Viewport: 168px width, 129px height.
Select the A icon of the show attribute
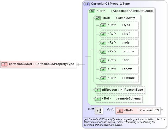(103, 69)
